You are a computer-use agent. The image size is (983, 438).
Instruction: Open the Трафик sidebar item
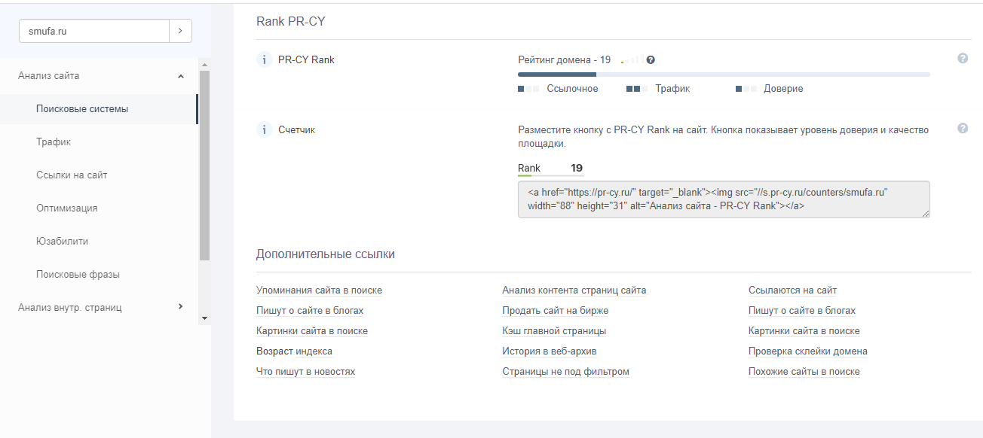tap(54, 142)
